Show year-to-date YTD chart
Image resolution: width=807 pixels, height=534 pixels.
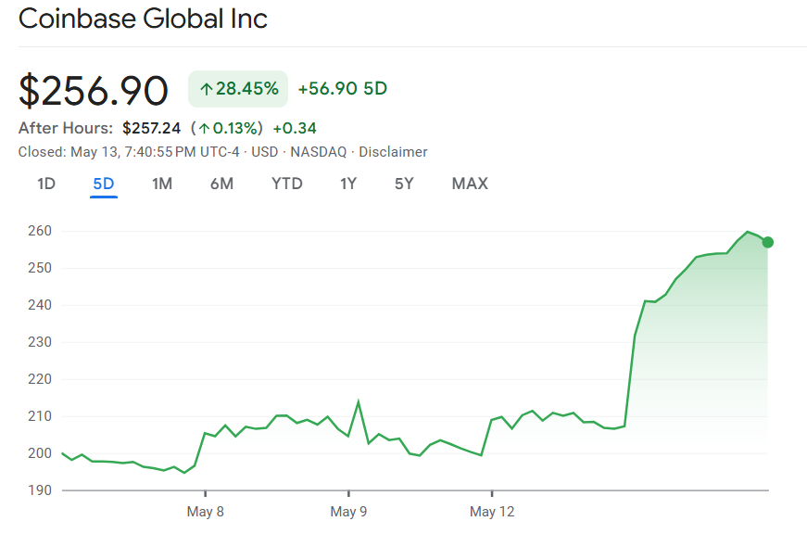pyautogui.click(x=287, y=184)
